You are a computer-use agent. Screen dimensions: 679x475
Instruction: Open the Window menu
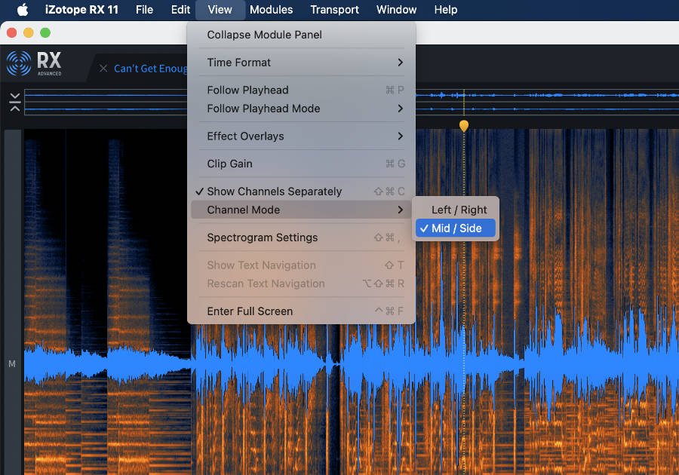tap(396, 10)
